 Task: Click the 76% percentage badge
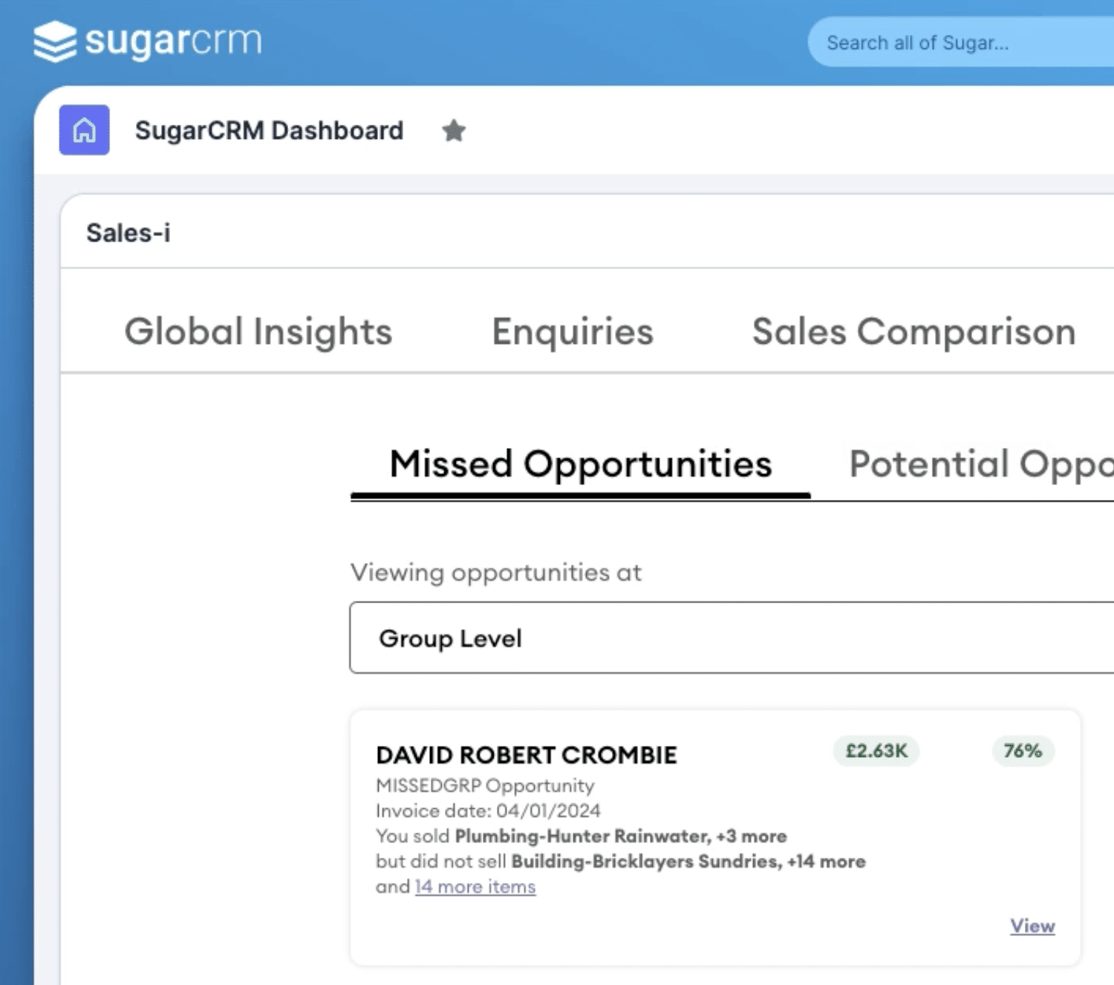(1023, 751)
